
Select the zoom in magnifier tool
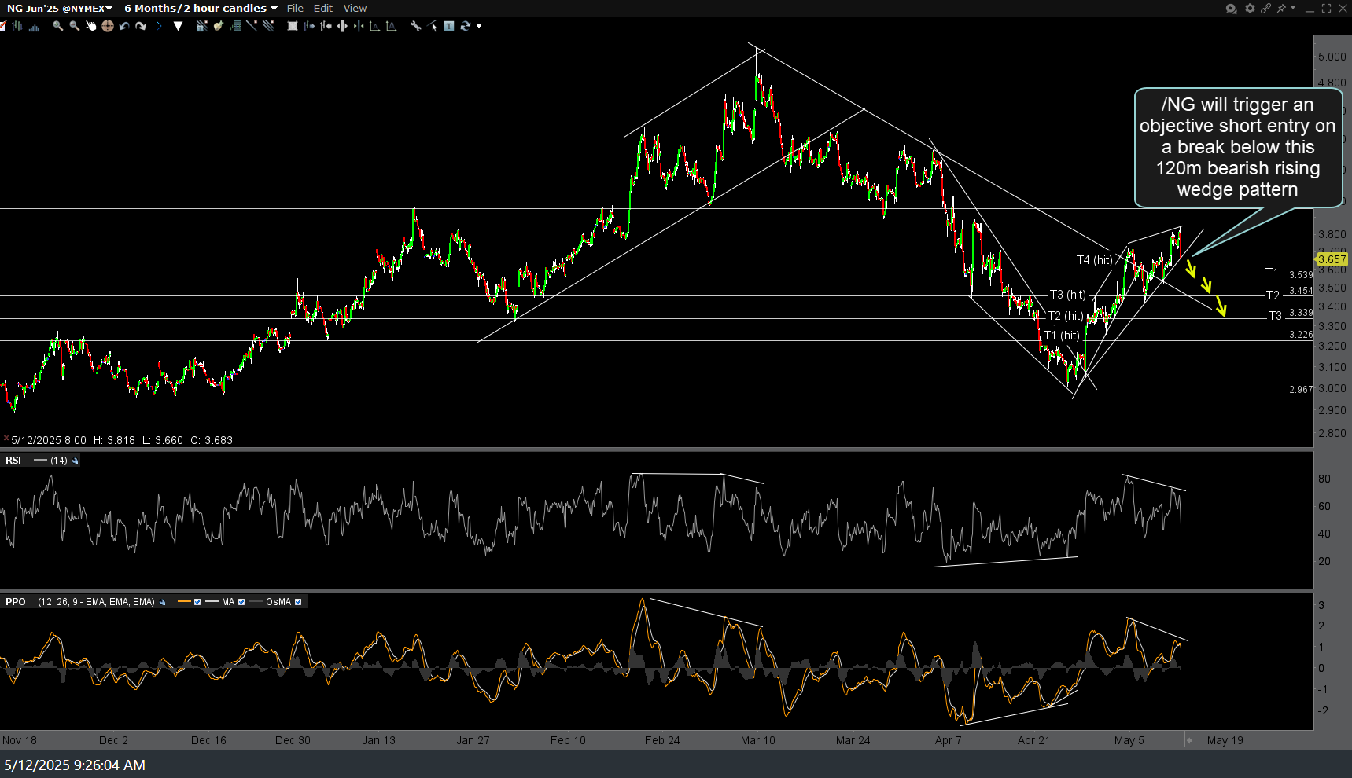(x=57, y=26)
